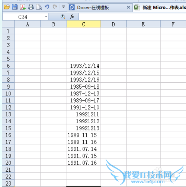Click cell containing 1987-12-13
This screenshot has height=187, width=186.
pos(84,93)
